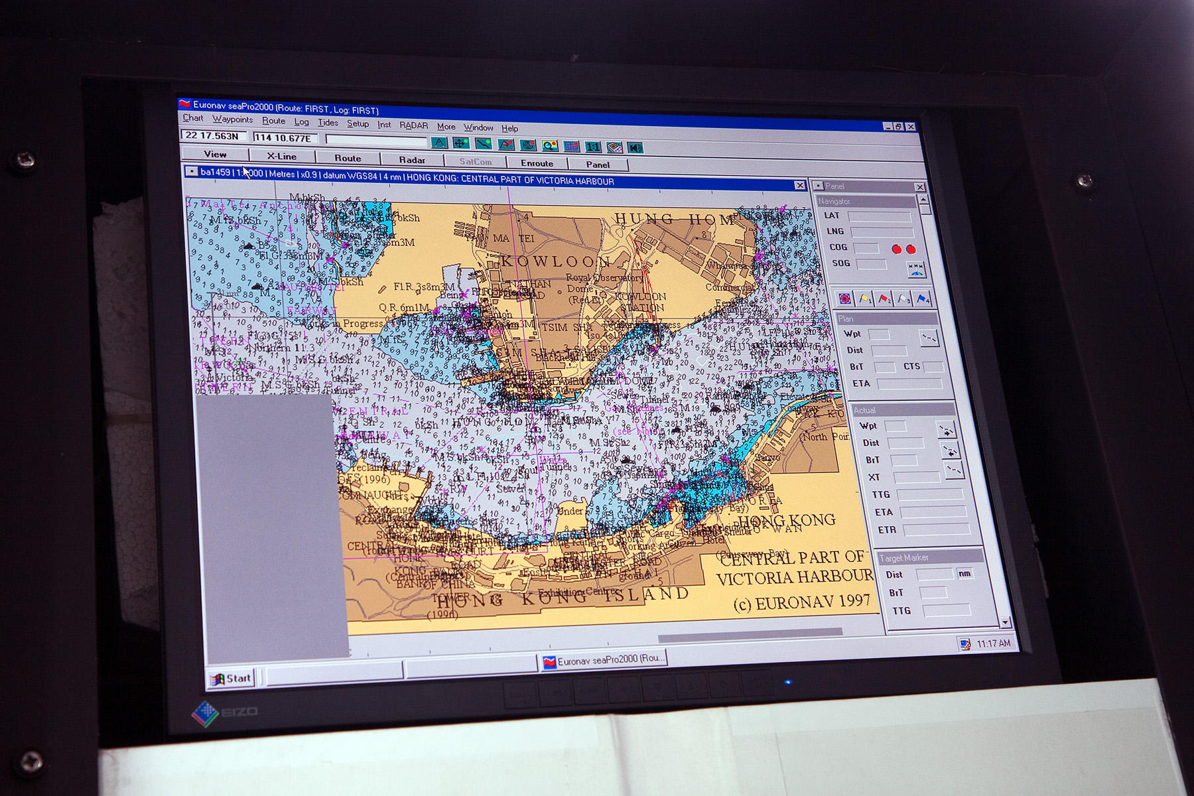The image size is (1194, 796).
Task: Close the Panel window
Action: click(x=920, y=187)
